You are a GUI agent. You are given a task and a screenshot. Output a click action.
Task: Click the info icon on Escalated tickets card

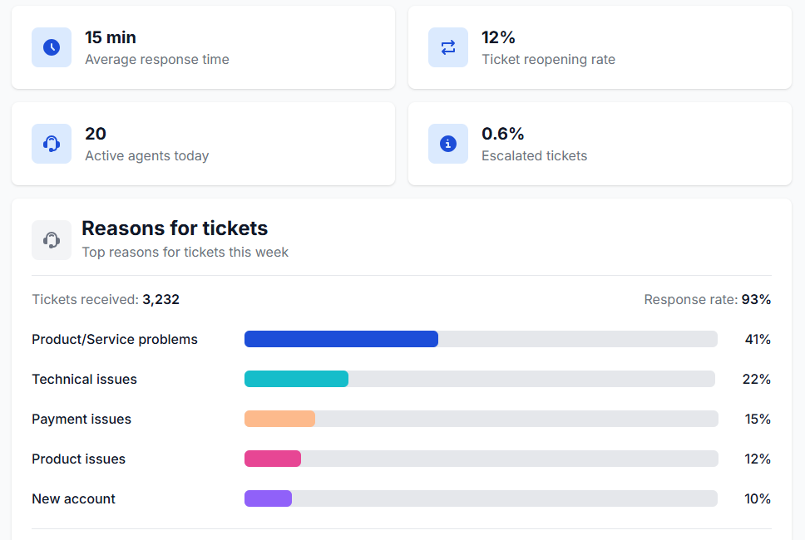coord(448,144)
